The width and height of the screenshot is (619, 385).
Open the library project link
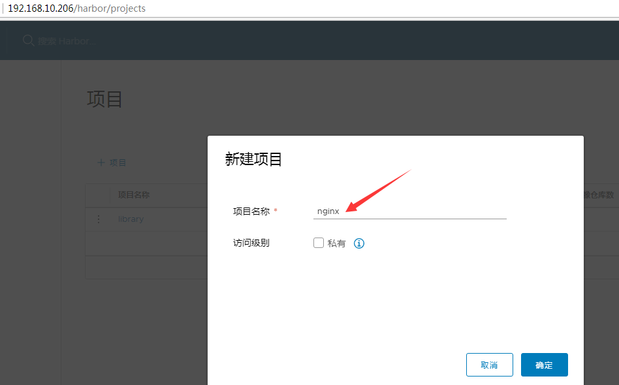click(131, 219)
